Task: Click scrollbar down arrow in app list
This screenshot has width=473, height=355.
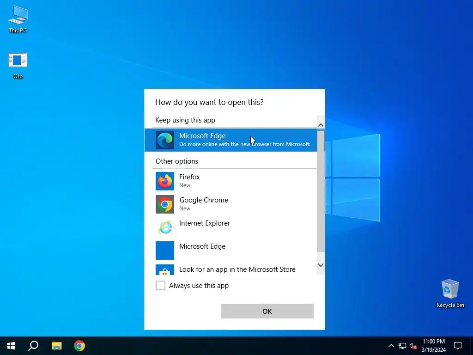Action: (x=321, y=265)
